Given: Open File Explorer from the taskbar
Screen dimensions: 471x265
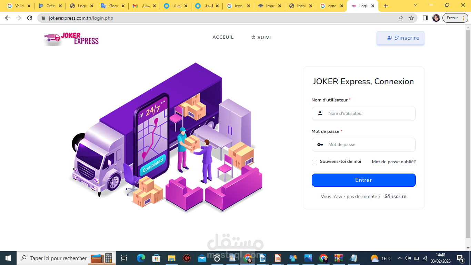Looking at the screenshot, I should click(x=171, y=258).
